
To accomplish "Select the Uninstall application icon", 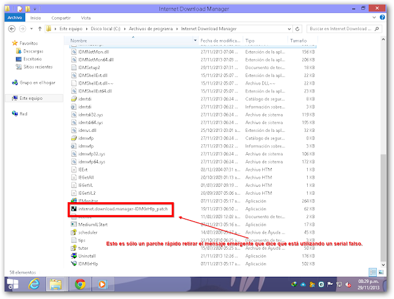I will [x=74, y=256].
